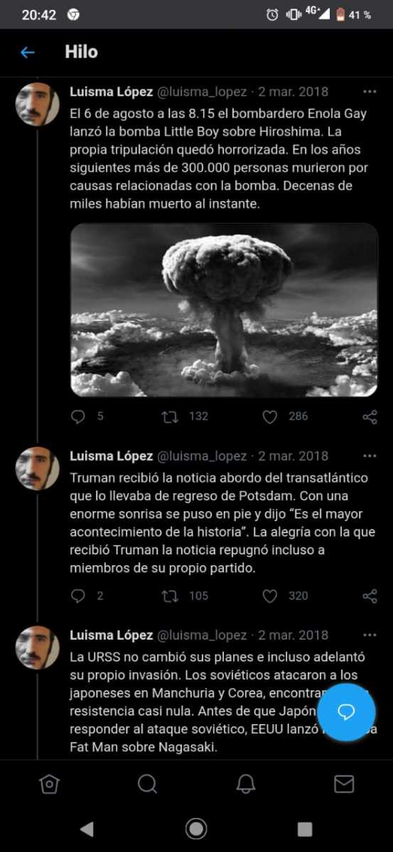Tap the back arrow next to Hilo

coord(28,53)
